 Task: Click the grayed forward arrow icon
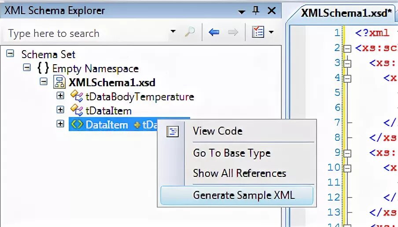point(233,32)
